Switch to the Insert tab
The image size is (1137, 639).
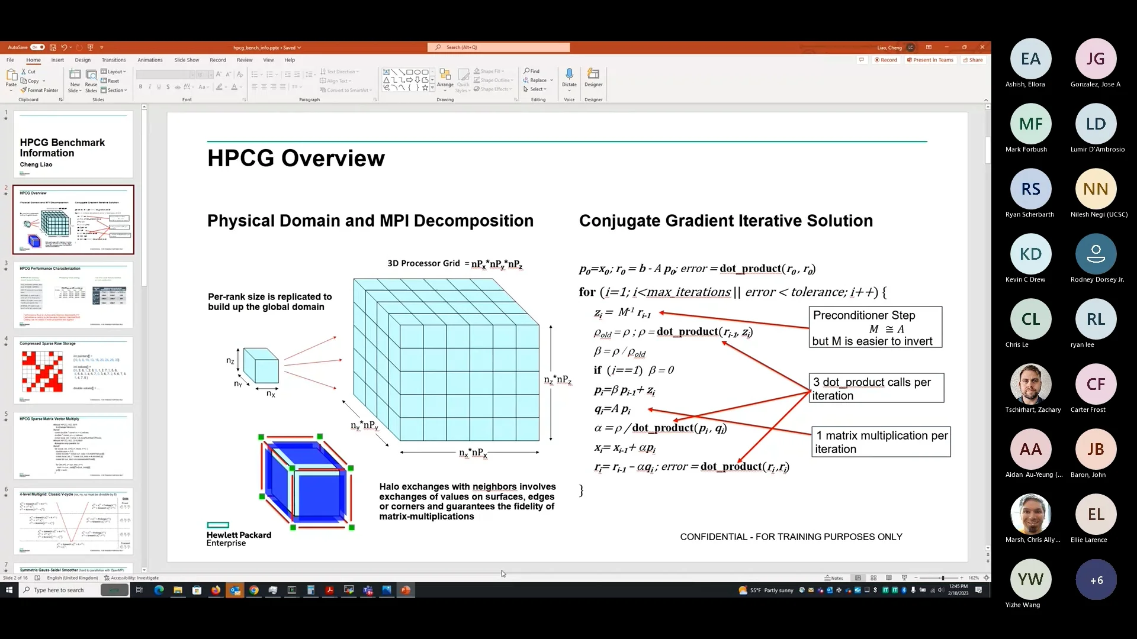(x=57, y=60)
